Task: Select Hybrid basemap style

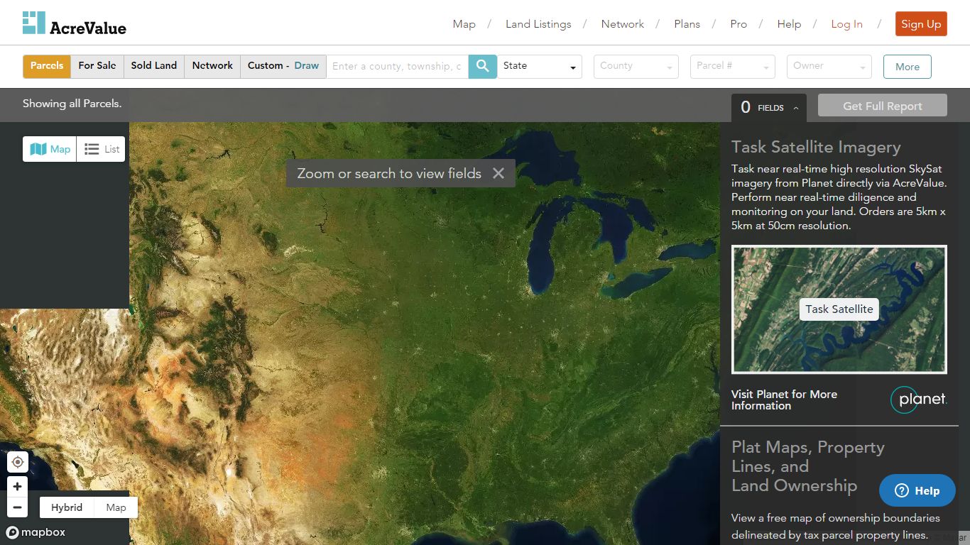Action: tap(67, 507)
